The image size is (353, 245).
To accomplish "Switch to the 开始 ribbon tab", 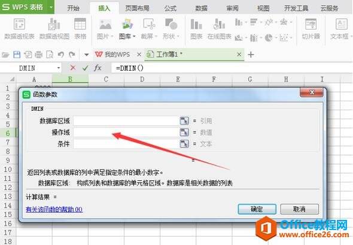I will pyautogui.click(x=73, y=8).
